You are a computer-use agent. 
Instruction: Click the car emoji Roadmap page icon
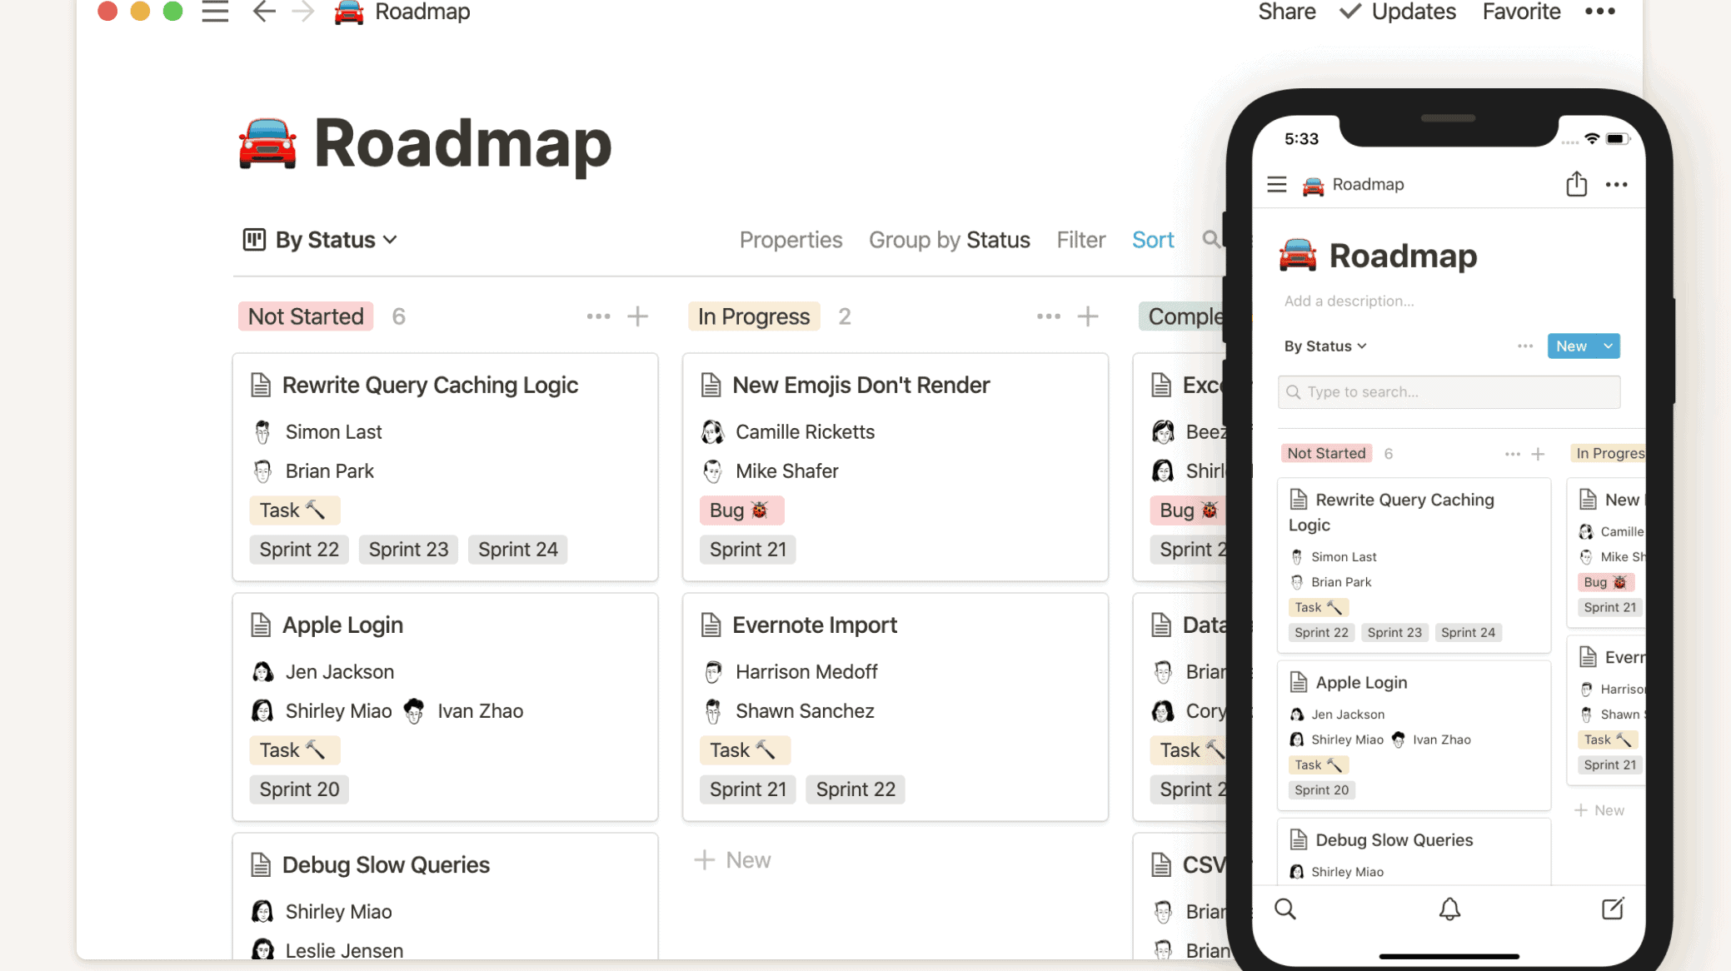click(349, 12)
